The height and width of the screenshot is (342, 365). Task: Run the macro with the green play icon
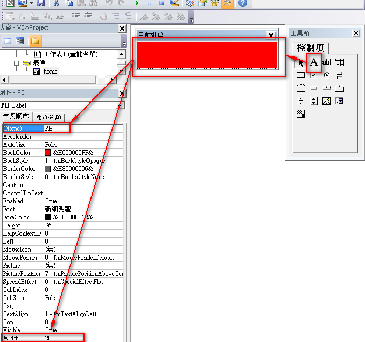(x=137, y=3)
